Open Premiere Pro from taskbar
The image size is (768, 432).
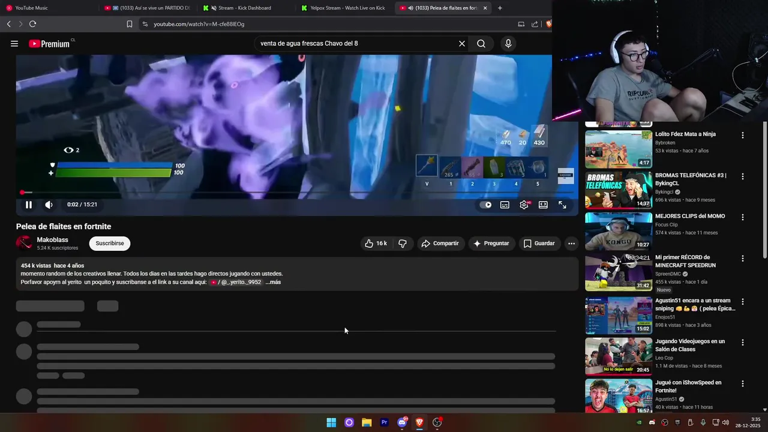[384, 422]
